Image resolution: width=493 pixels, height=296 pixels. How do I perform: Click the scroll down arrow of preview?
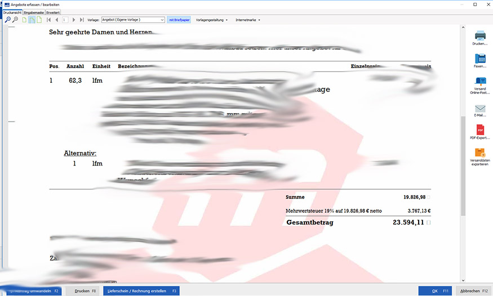[463, 280]
